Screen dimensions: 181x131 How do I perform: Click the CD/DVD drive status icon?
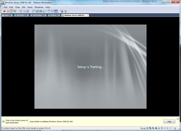coord(141,128)
